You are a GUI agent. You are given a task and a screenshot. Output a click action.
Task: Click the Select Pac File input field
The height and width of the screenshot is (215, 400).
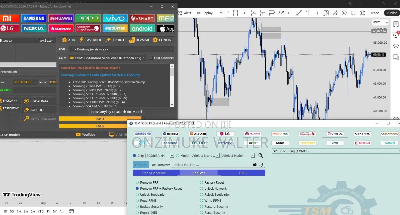pyautogui.click(x=212, y=165)
